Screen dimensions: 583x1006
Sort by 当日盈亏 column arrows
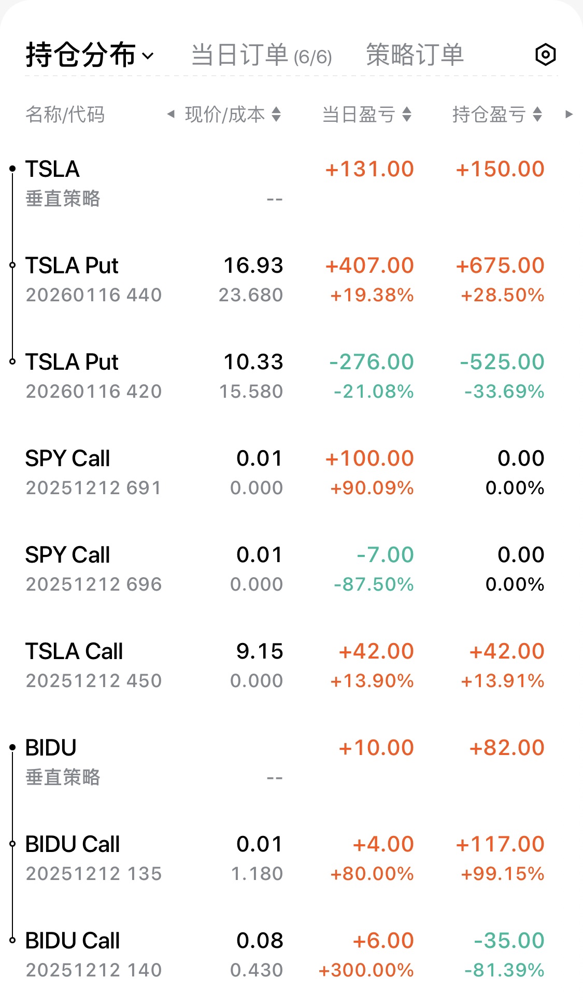[407, 114]
